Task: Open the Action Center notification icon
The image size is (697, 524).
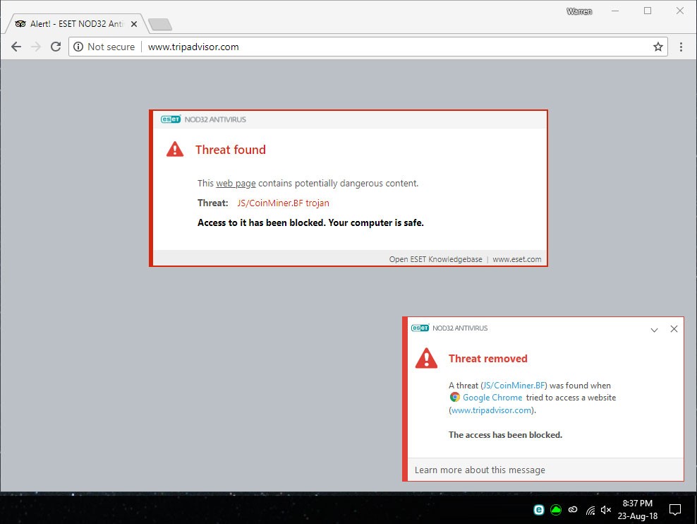Action: pyautogui.click(x=674, y=510)
